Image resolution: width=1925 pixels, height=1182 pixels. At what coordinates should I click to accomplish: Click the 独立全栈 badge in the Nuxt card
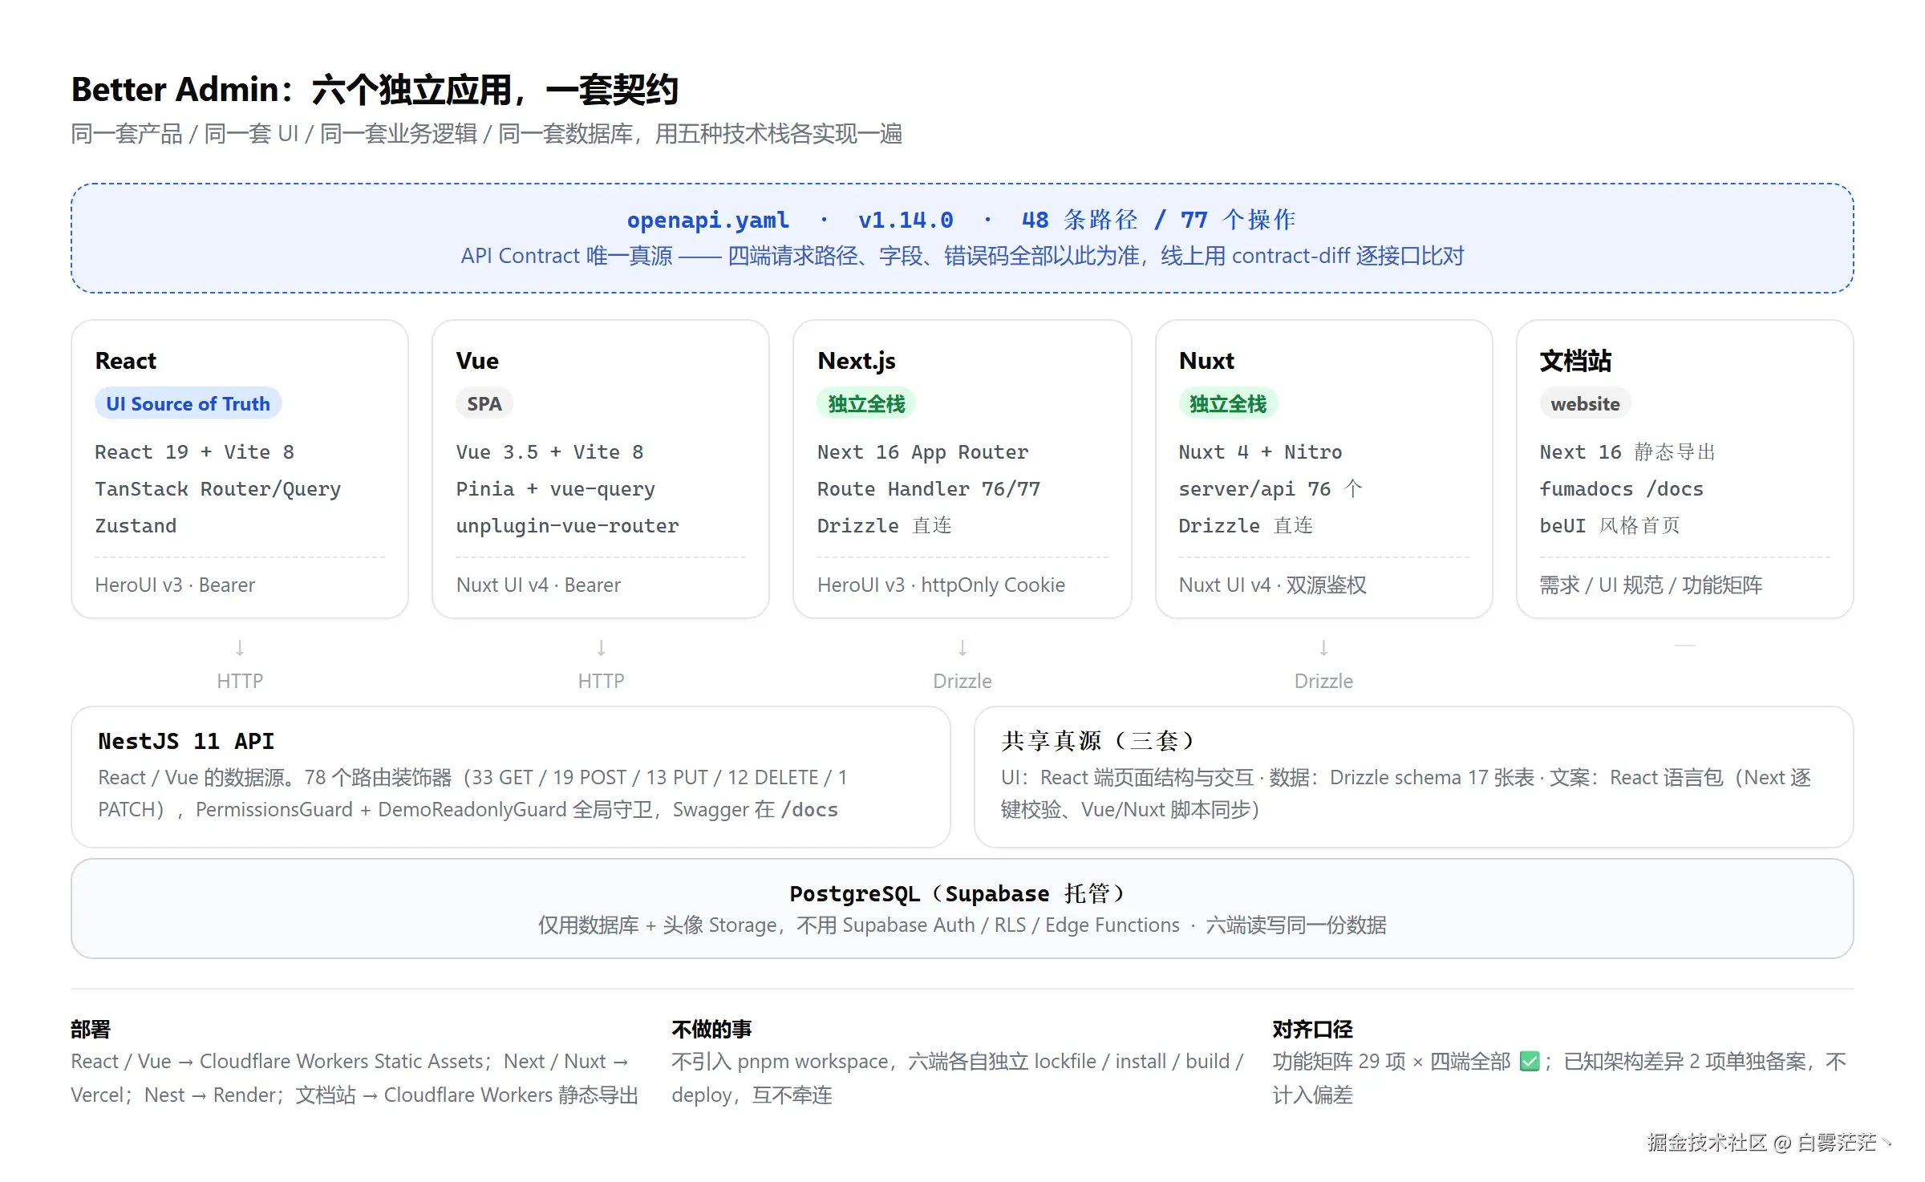pyautogui.click(x=1228, y=403)
